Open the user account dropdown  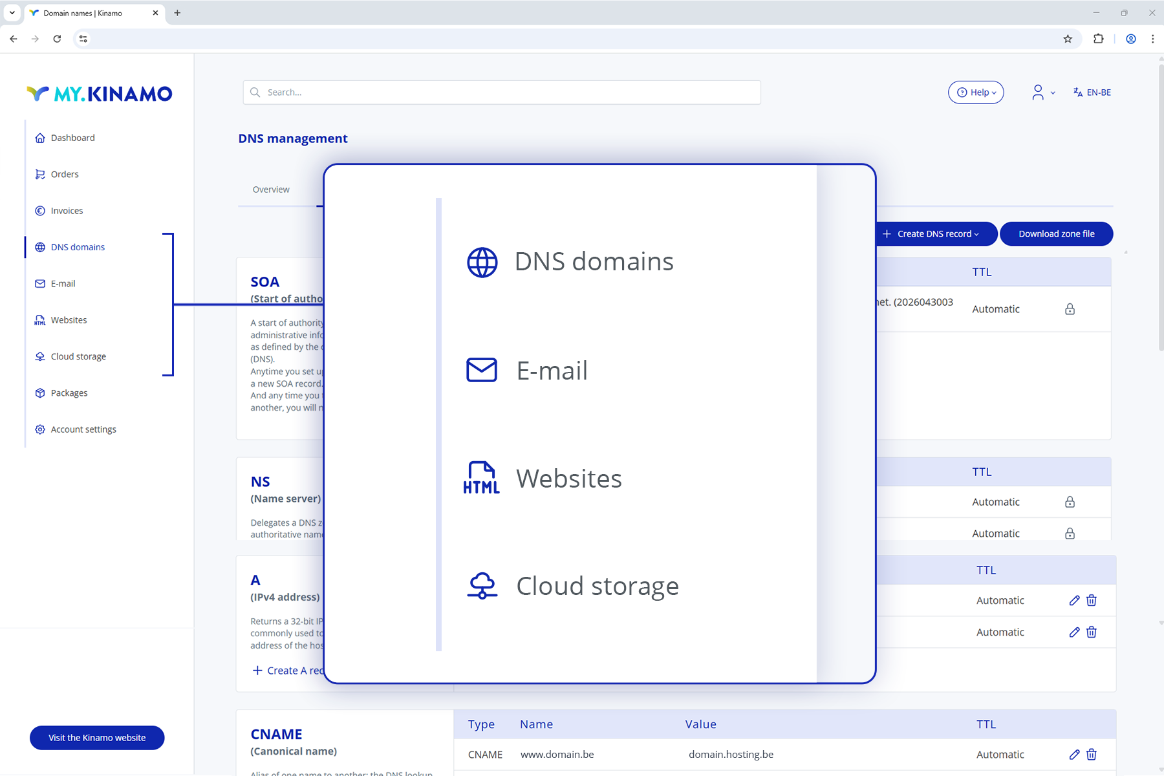(x=1043, y=92)
